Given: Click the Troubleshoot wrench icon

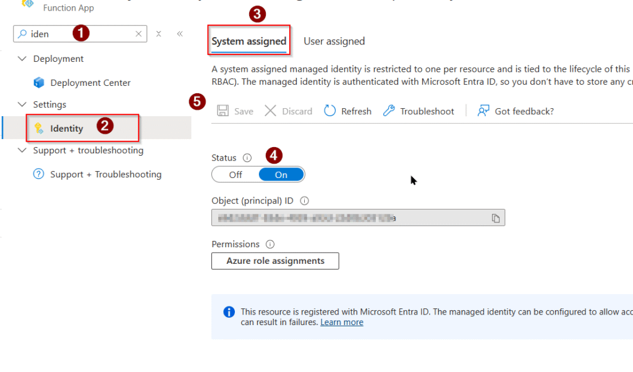Looking at the screenshot, I should (389, 111).
